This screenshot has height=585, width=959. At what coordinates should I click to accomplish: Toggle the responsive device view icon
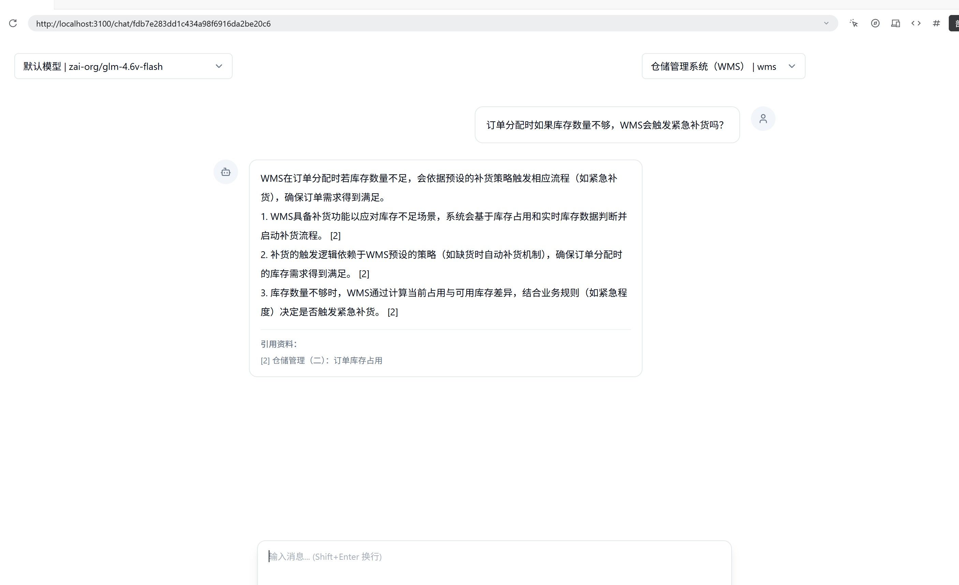coord(896,23)
